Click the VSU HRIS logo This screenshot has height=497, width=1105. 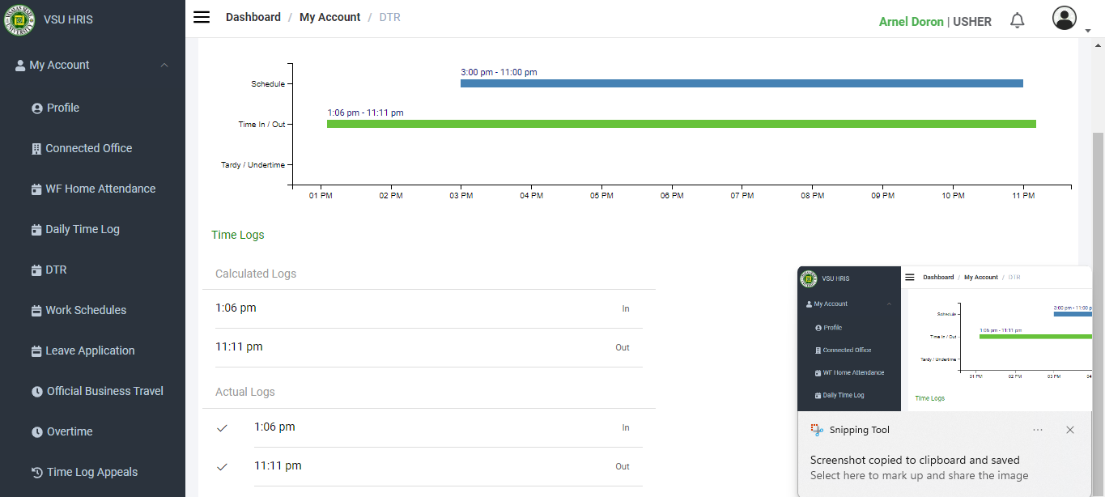pyautogui.click(x=20, y=20)
